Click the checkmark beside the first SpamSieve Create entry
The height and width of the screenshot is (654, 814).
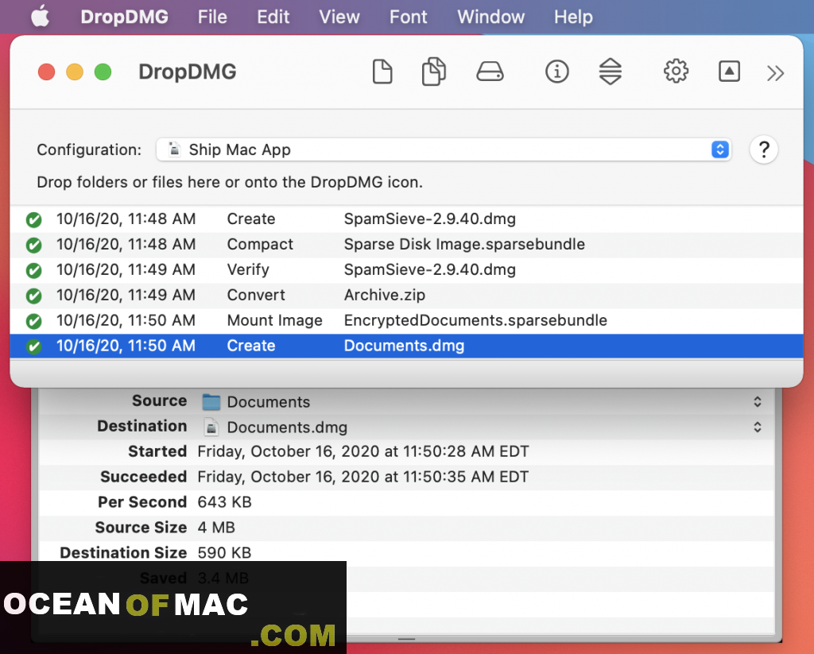pyautogui.click(x=34, y=219)
